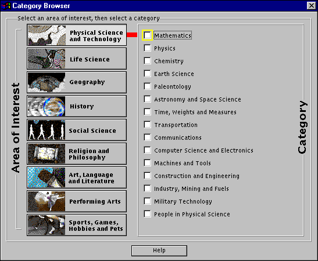Select Performing Arts dancer icon
The width and height of the screenshot is (318, 261).
pyautogui.click(x=47, y=201)
